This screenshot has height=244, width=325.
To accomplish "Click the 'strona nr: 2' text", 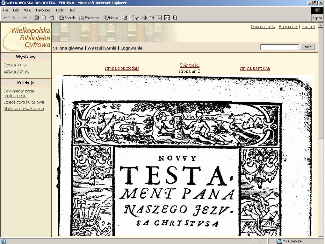I will pos(190,71).
